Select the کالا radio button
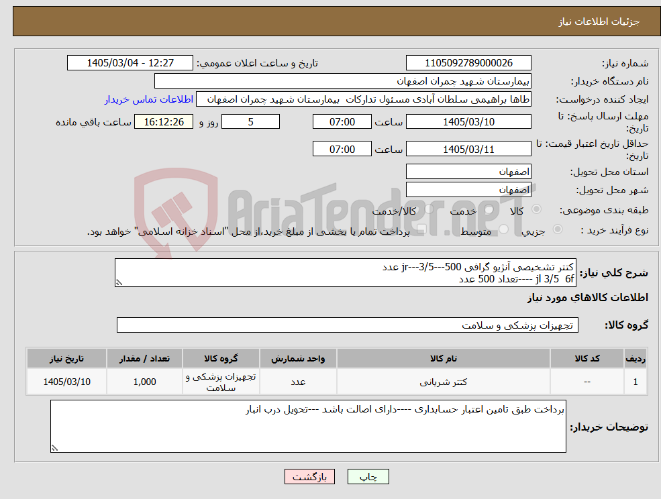661x499 pixels. (x=537, y=209)
